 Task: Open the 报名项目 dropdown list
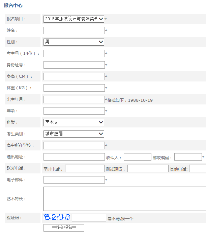[x=73, y=19]
